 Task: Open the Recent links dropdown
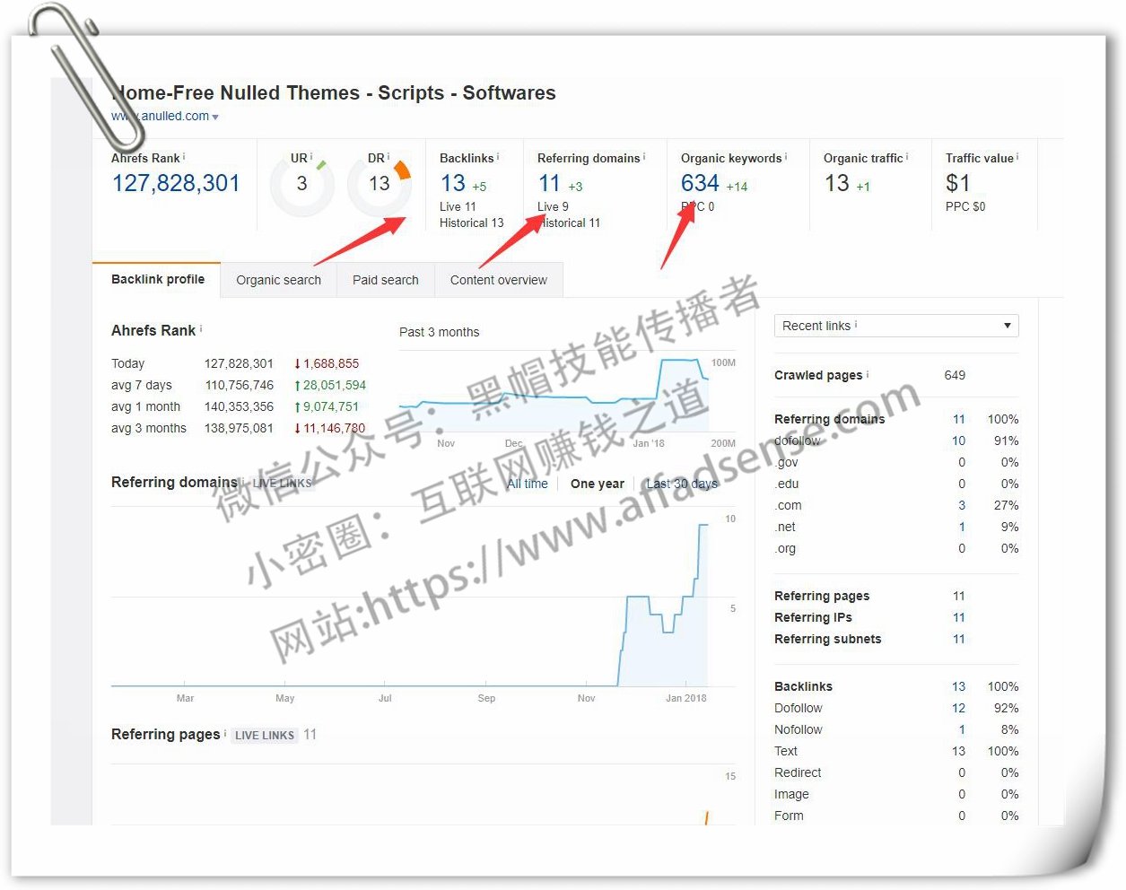pos(896,326)
